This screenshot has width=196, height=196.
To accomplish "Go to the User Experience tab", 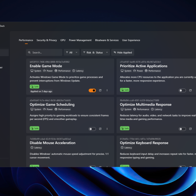I will click(131, 40).
